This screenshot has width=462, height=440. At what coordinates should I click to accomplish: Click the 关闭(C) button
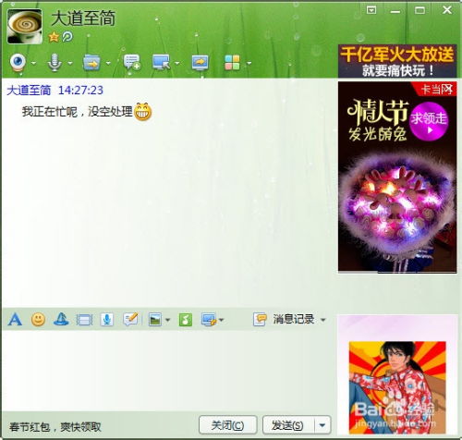(x=228, y=425)
